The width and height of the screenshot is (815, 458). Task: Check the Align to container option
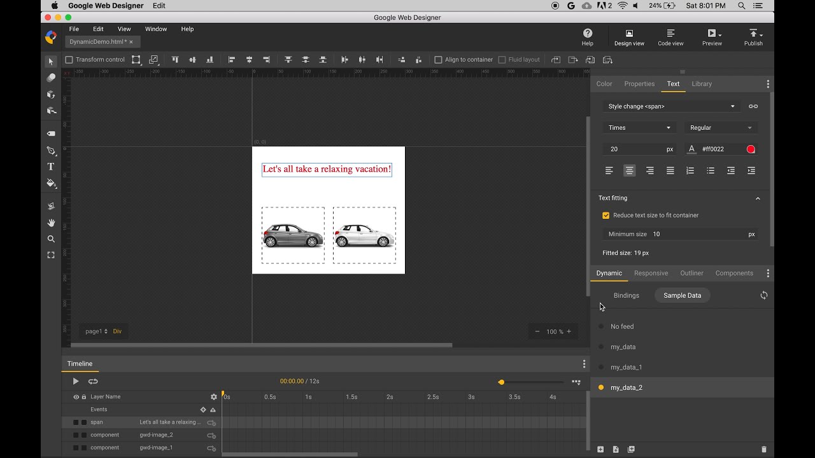[x=438, y=60]
